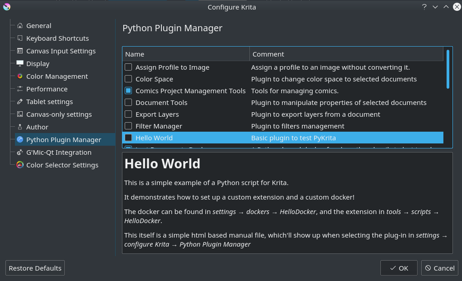Viewport: 462px width, 281px height.
Task: Select the Python Plugin Manager icon
Action: (20, 139)
